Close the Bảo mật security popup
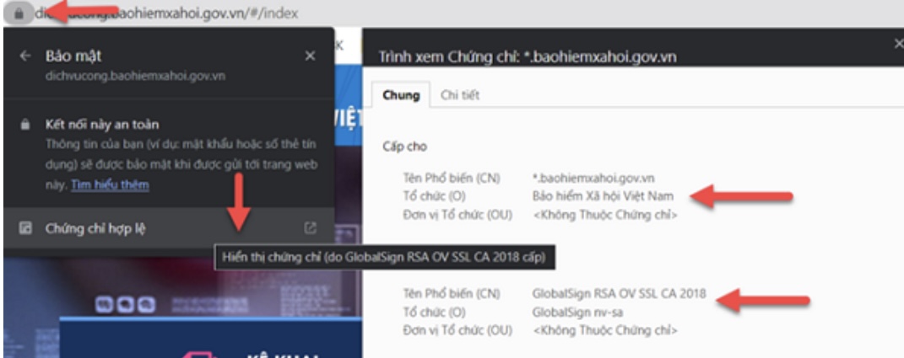Viewport: 904px width, 358px height. pyautogui.click(x=310, y=56)
